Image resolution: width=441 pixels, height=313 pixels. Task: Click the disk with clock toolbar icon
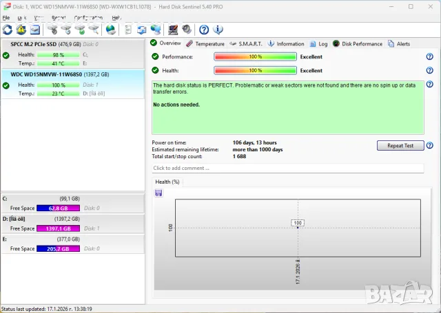[x=66, y=30]
